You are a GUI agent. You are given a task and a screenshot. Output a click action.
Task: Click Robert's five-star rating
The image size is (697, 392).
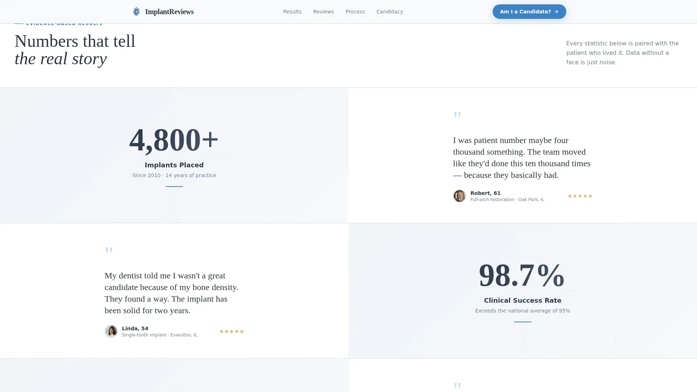pos(580,196)
